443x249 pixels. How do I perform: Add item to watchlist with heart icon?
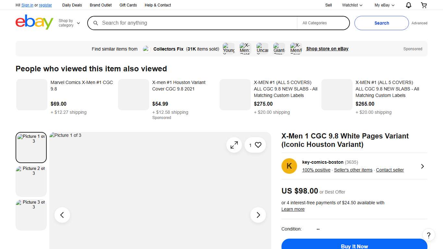[258, 145]
